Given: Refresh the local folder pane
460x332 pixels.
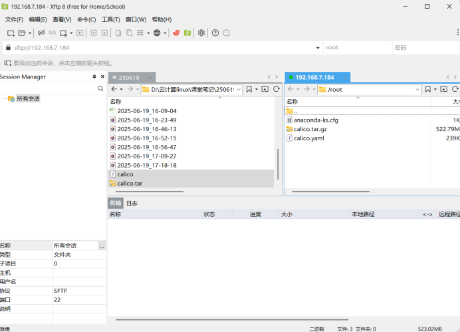Looking at the screenshot, I should tap(276, 89).
